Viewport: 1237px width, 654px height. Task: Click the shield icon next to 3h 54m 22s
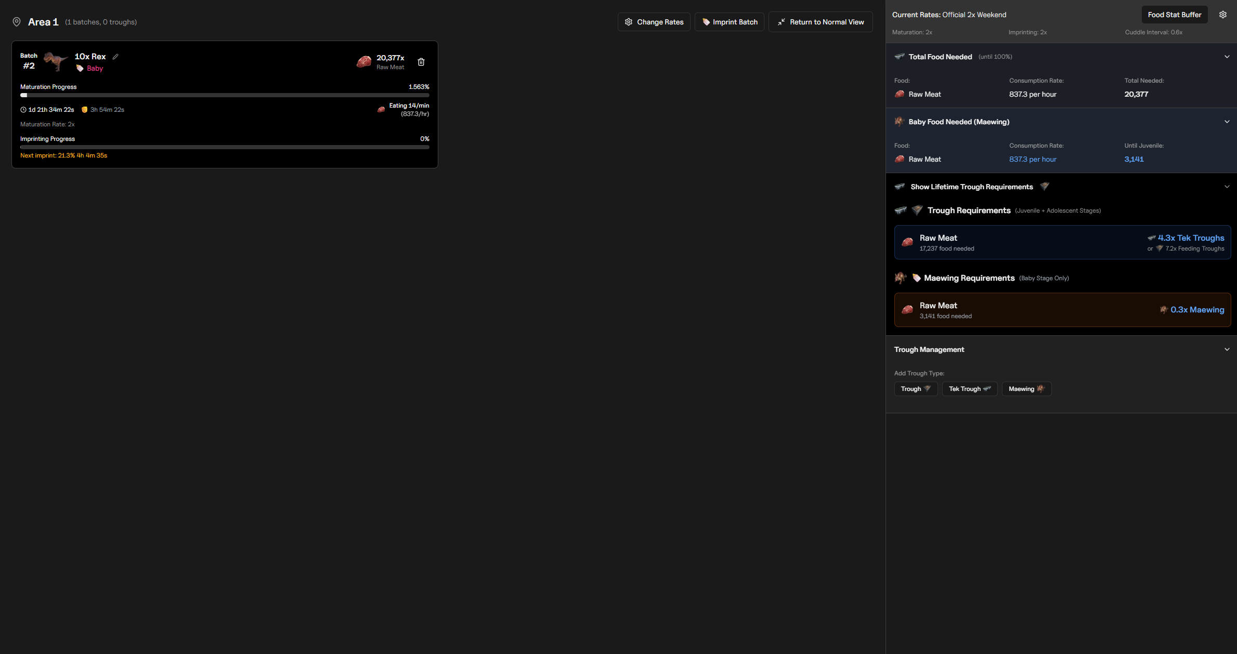pyautogui.click(x=84, y=110)
